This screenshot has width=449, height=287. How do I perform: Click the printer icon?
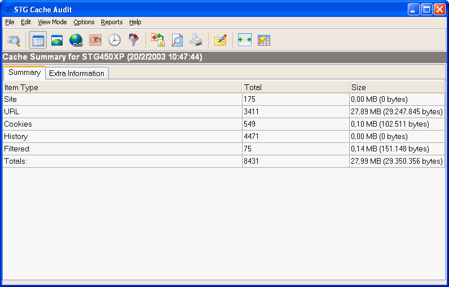point(196,40)
